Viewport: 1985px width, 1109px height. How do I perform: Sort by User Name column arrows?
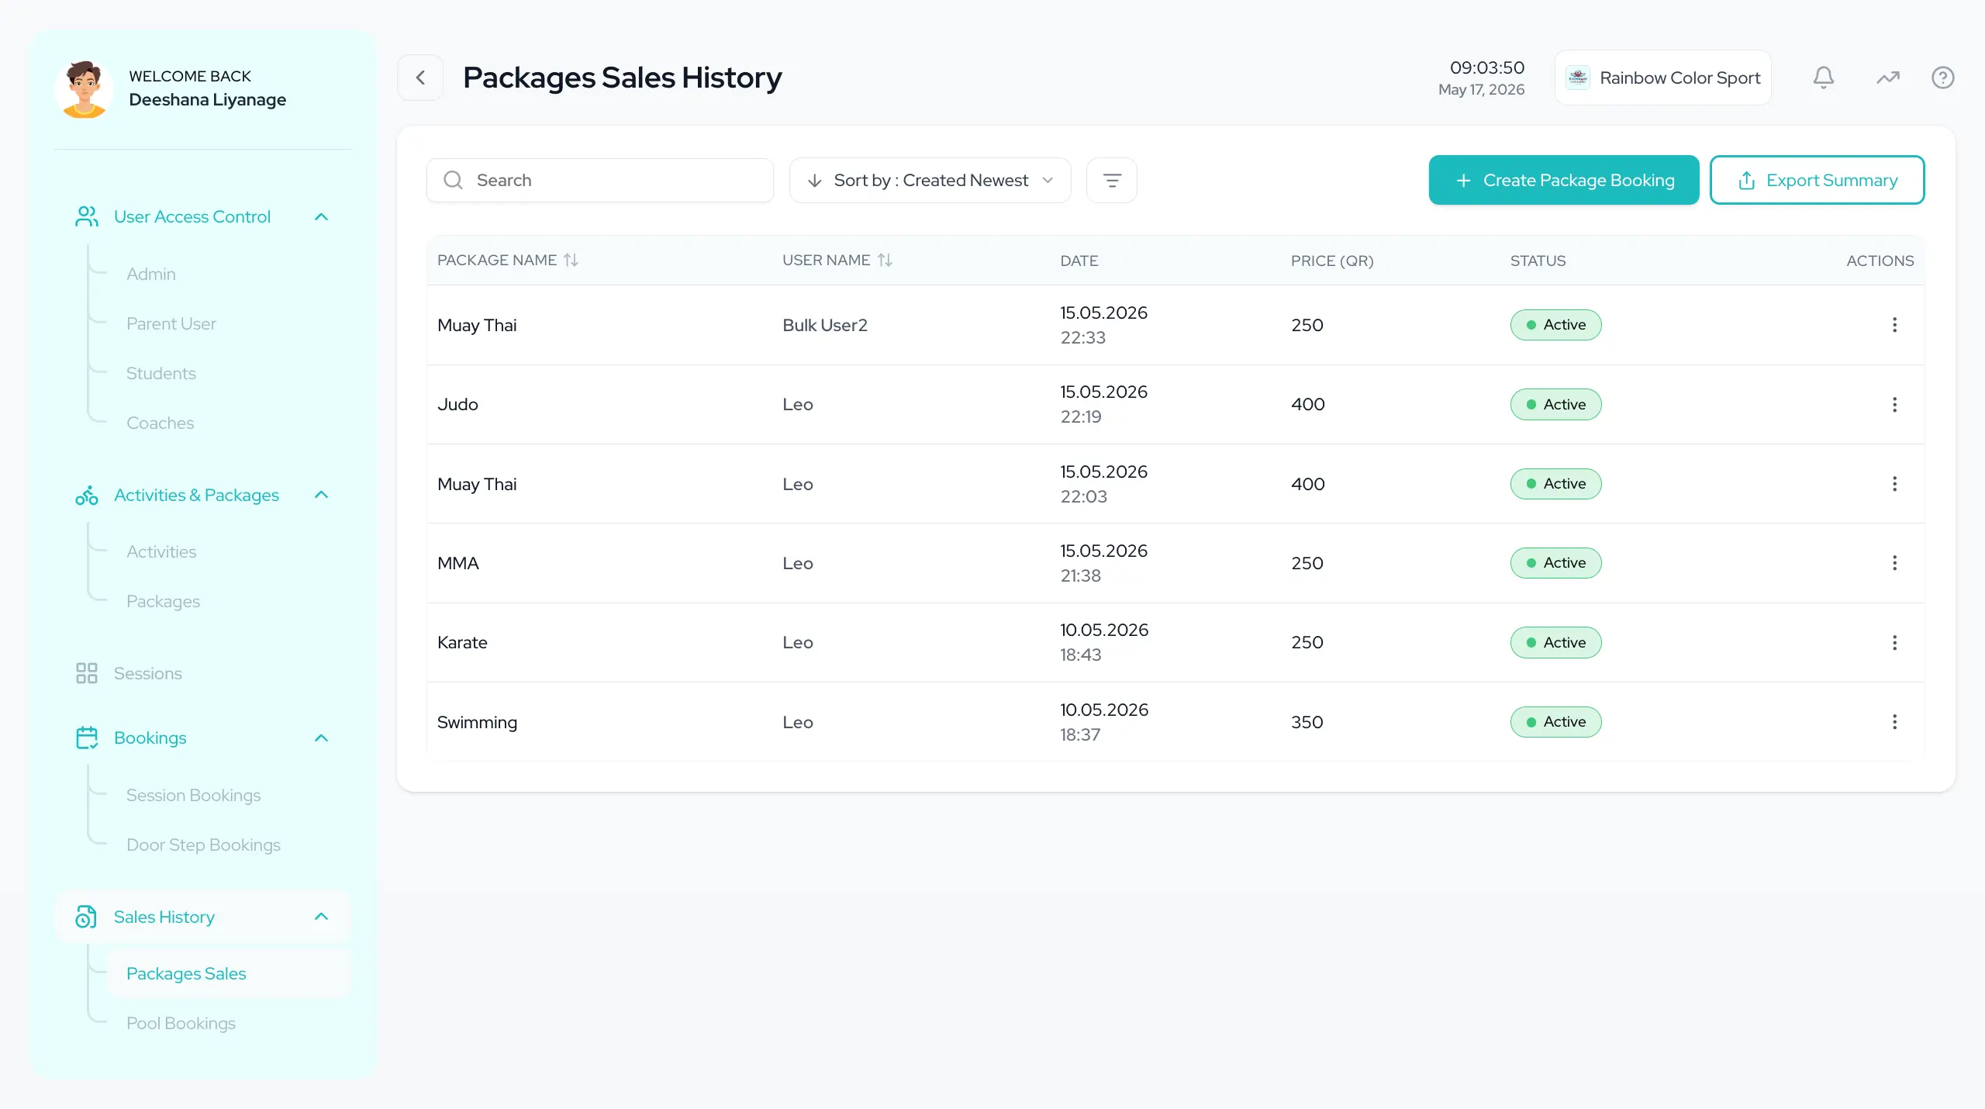point(885,261)
